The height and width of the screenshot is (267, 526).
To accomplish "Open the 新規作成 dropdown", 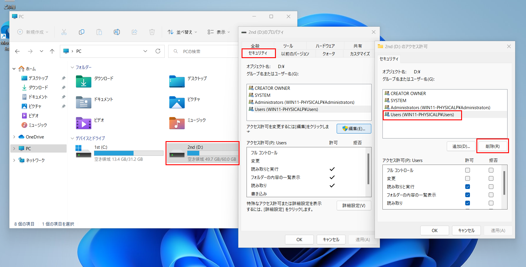I will pos(33,32).
